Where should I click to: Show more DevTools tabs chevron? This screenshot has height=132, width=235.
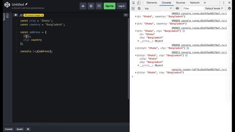[205, 3]
